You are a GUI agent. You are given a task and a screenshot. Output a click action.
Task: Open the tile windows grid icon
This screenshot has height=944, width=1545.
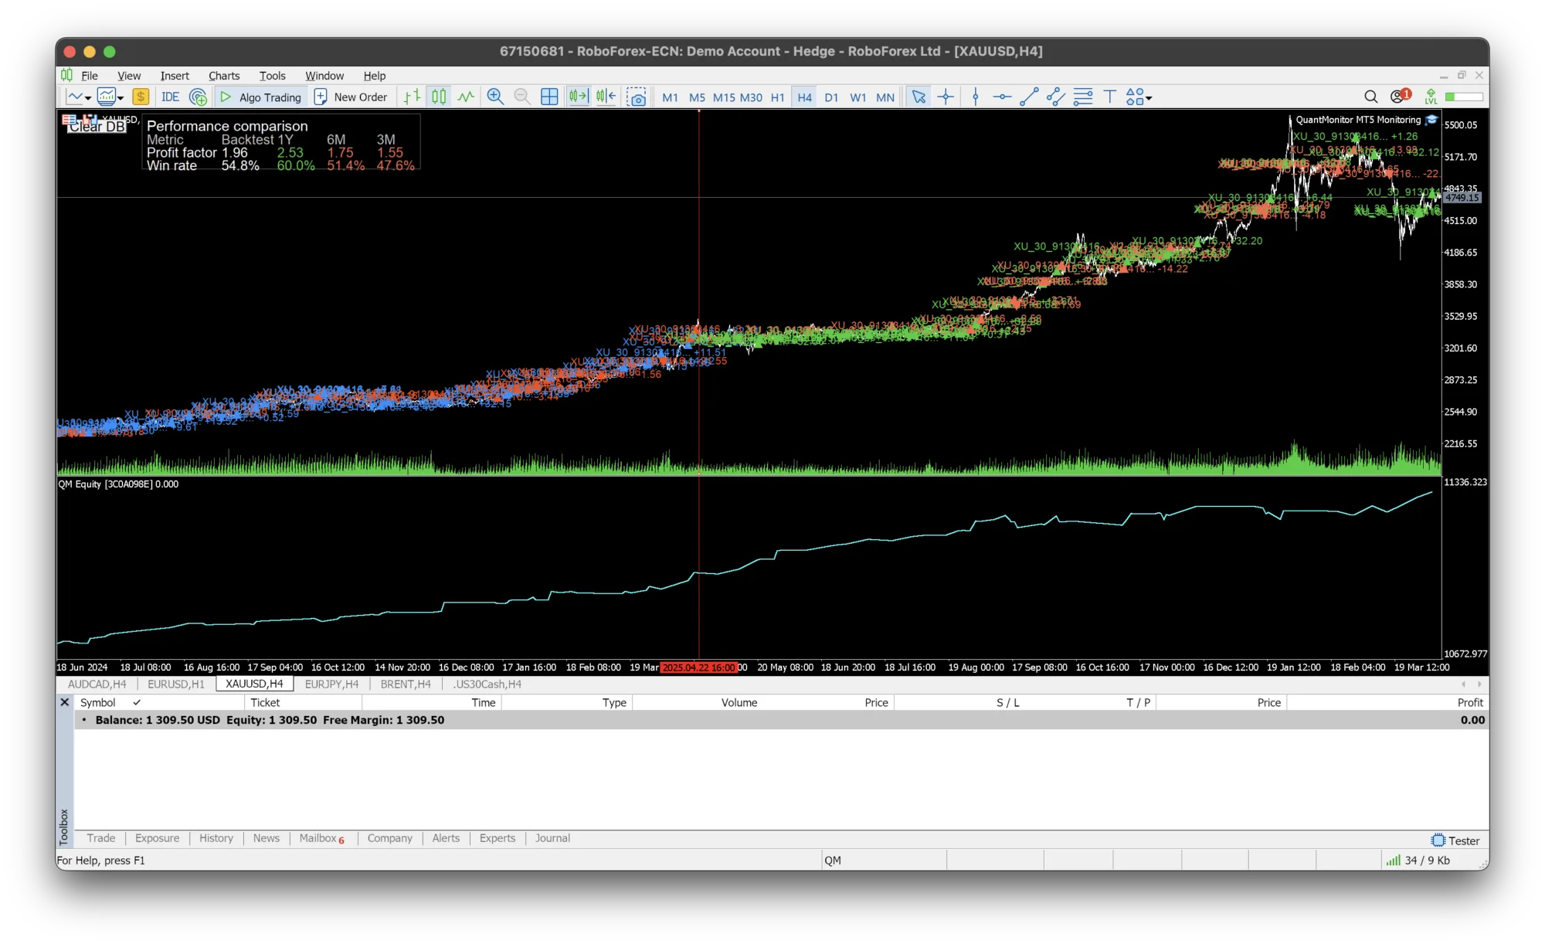549,97
